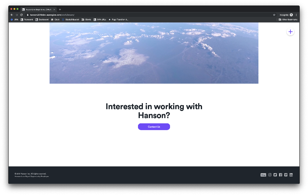This screenshot has width=308, height=195.
Task: Open the Stash/Bitbucket bookmark
Action: 71,20
